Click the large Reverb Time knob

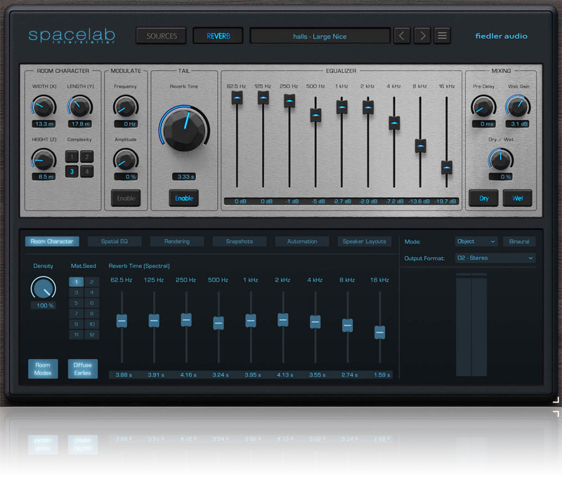[183, 129]
